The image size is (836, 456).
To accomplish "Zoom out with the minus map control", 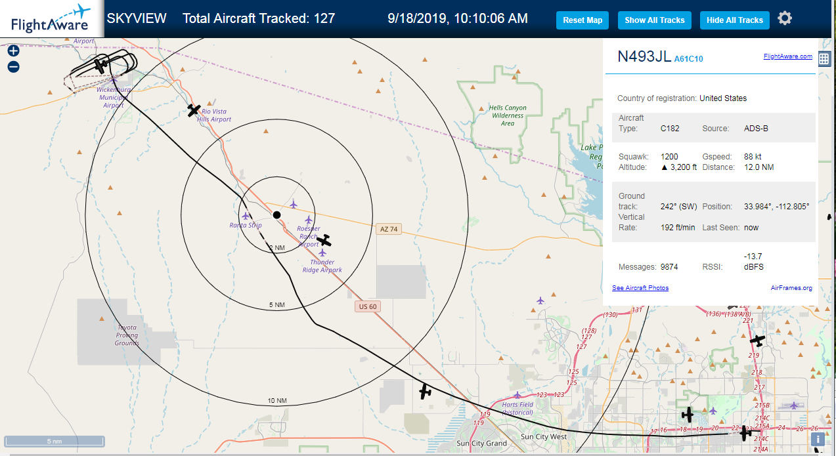I will [13, 67].
